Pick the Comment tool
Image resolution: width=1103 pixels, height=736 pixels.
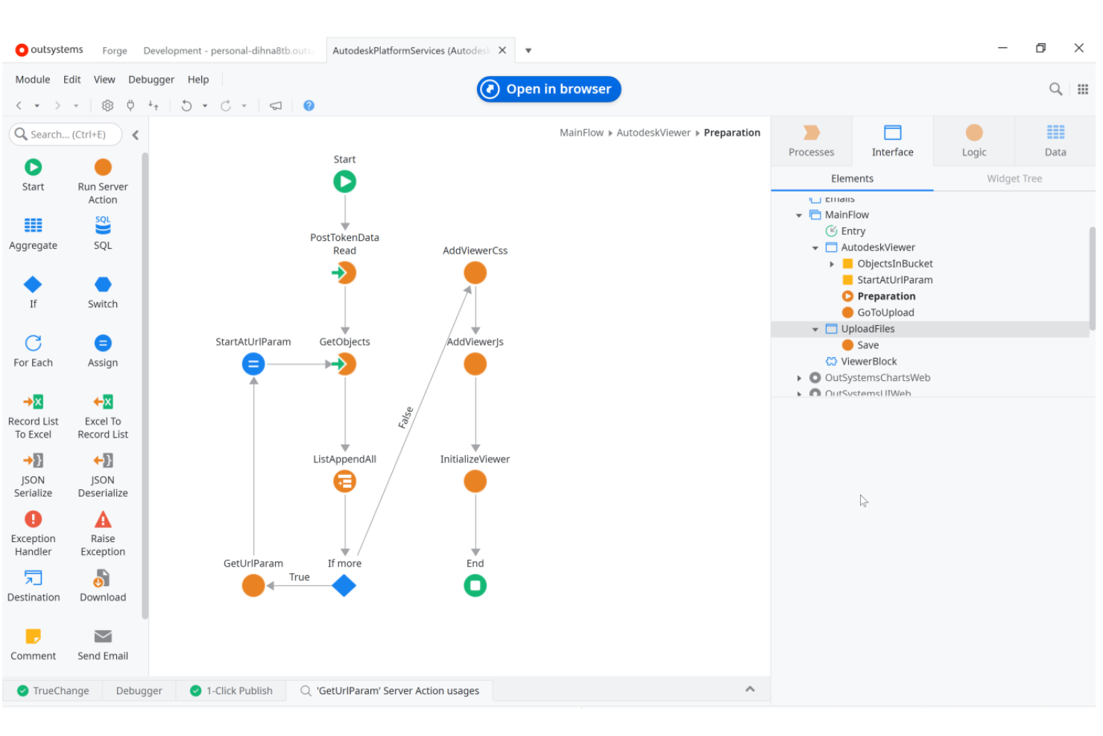[33, 644]
